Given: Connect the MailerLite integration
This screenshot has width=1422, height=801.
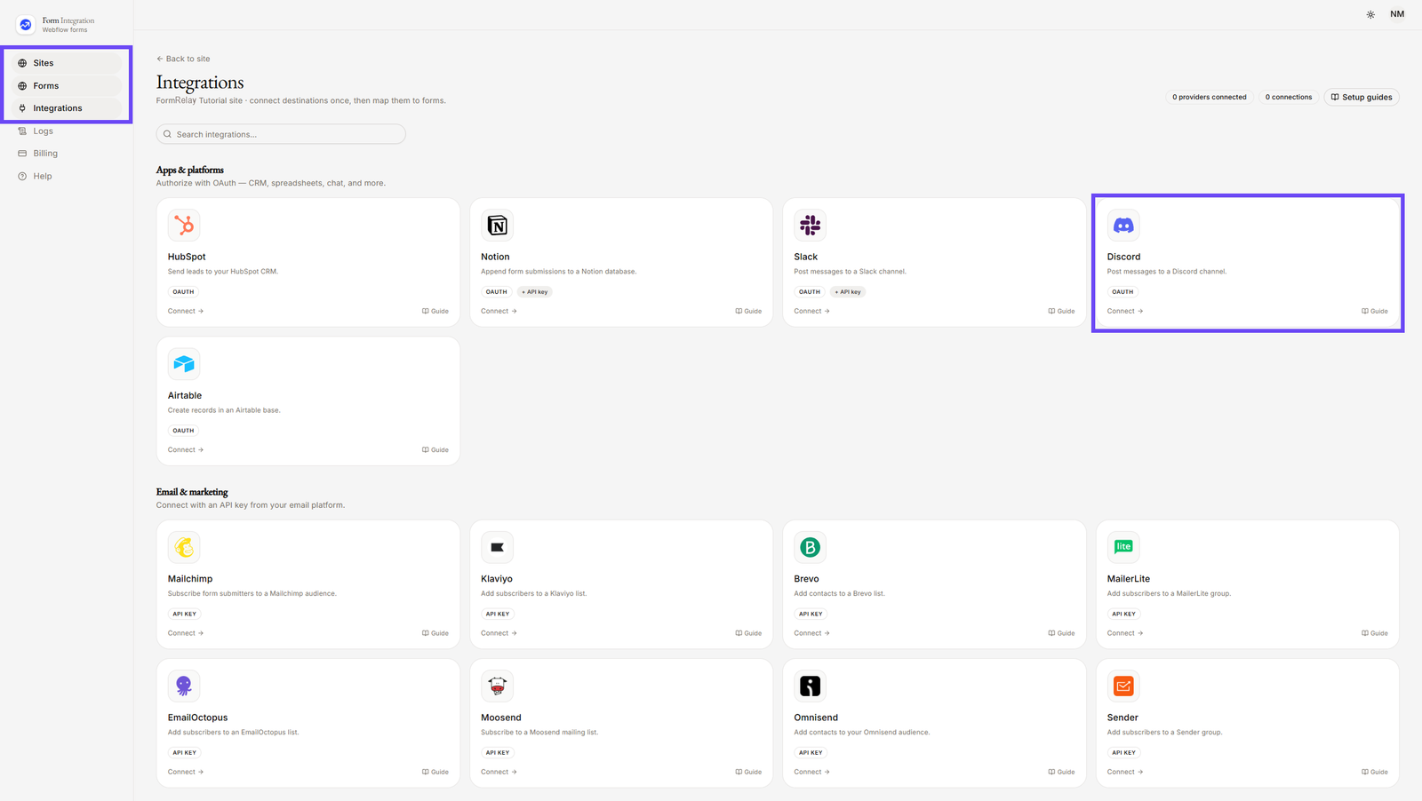Looking at the screenshot, I should tap(1125, 633).
